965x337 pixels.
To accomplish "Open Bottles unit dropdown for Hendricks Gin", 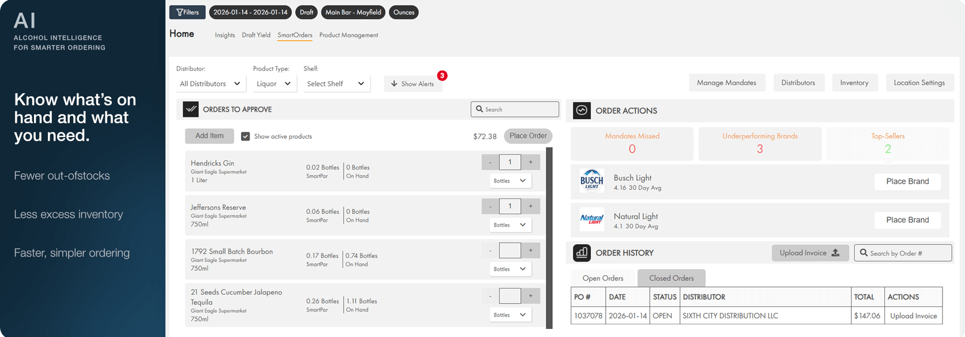I will point(510,181).
